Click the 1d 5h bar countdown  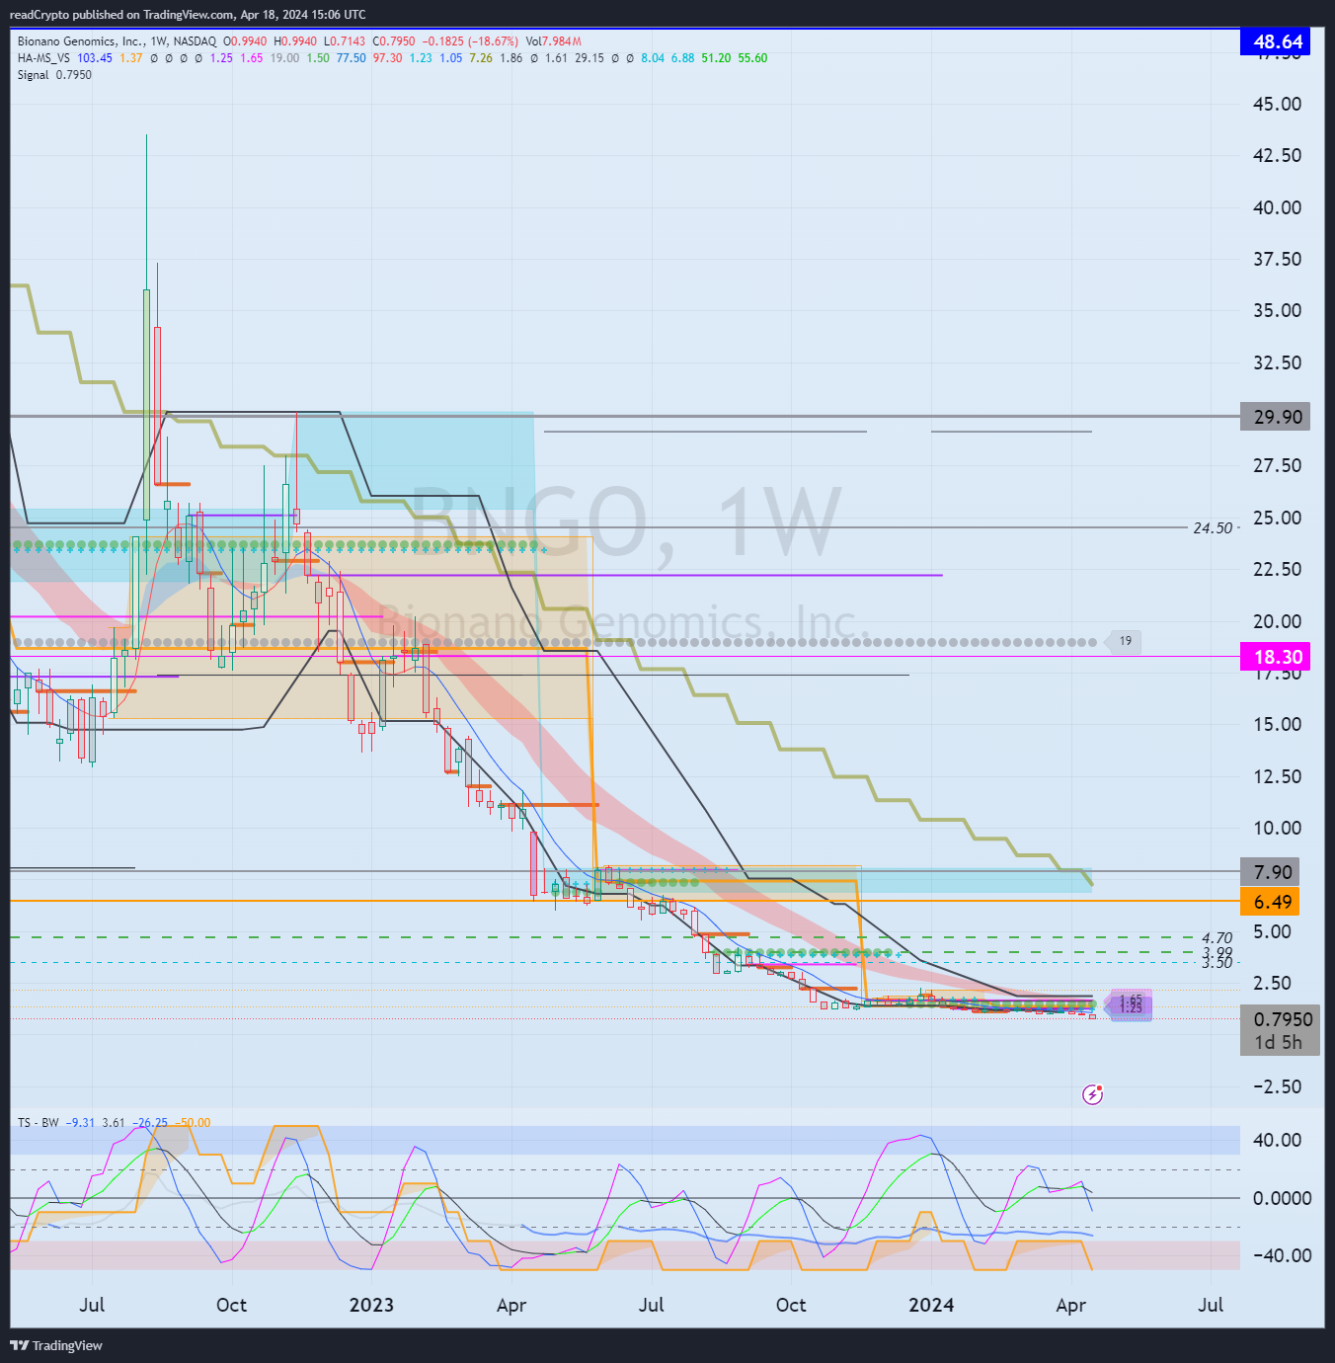click(x=1278, y=1043)
